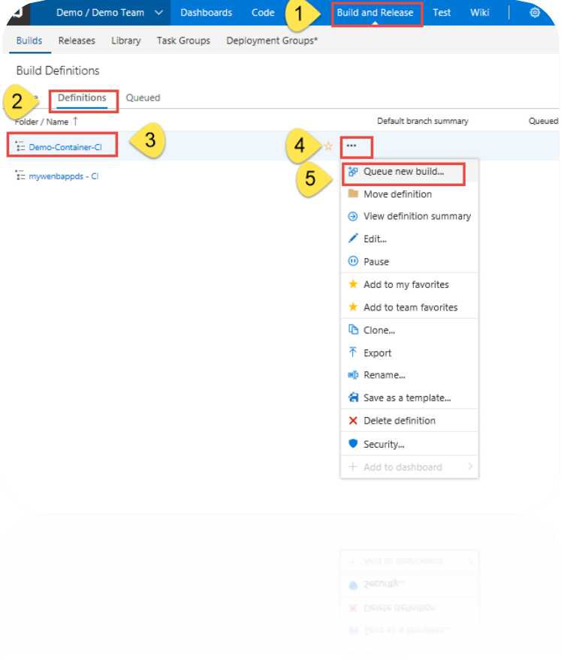This screenshot has height=663, width=561.
Task: Click definition icon left of mywenbappds - CI
Action: point(20,175)
